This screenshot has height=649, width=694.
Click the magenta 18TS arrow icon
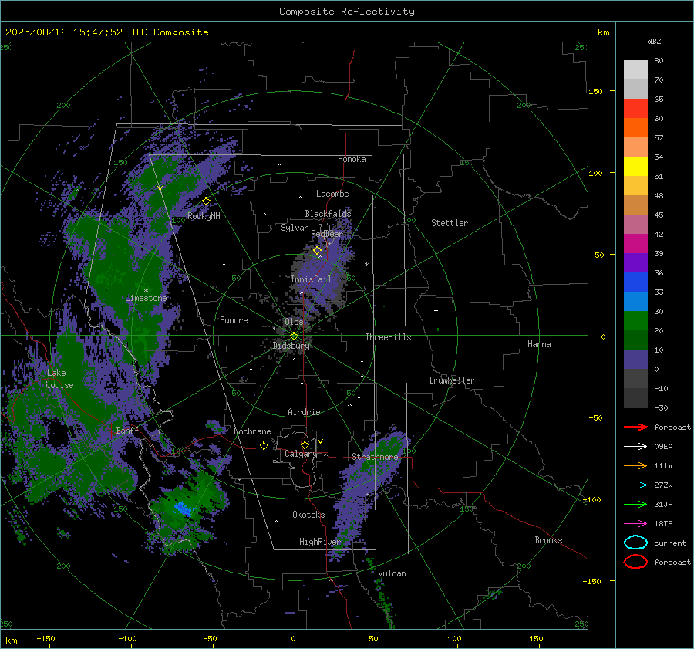coord(635,524)
